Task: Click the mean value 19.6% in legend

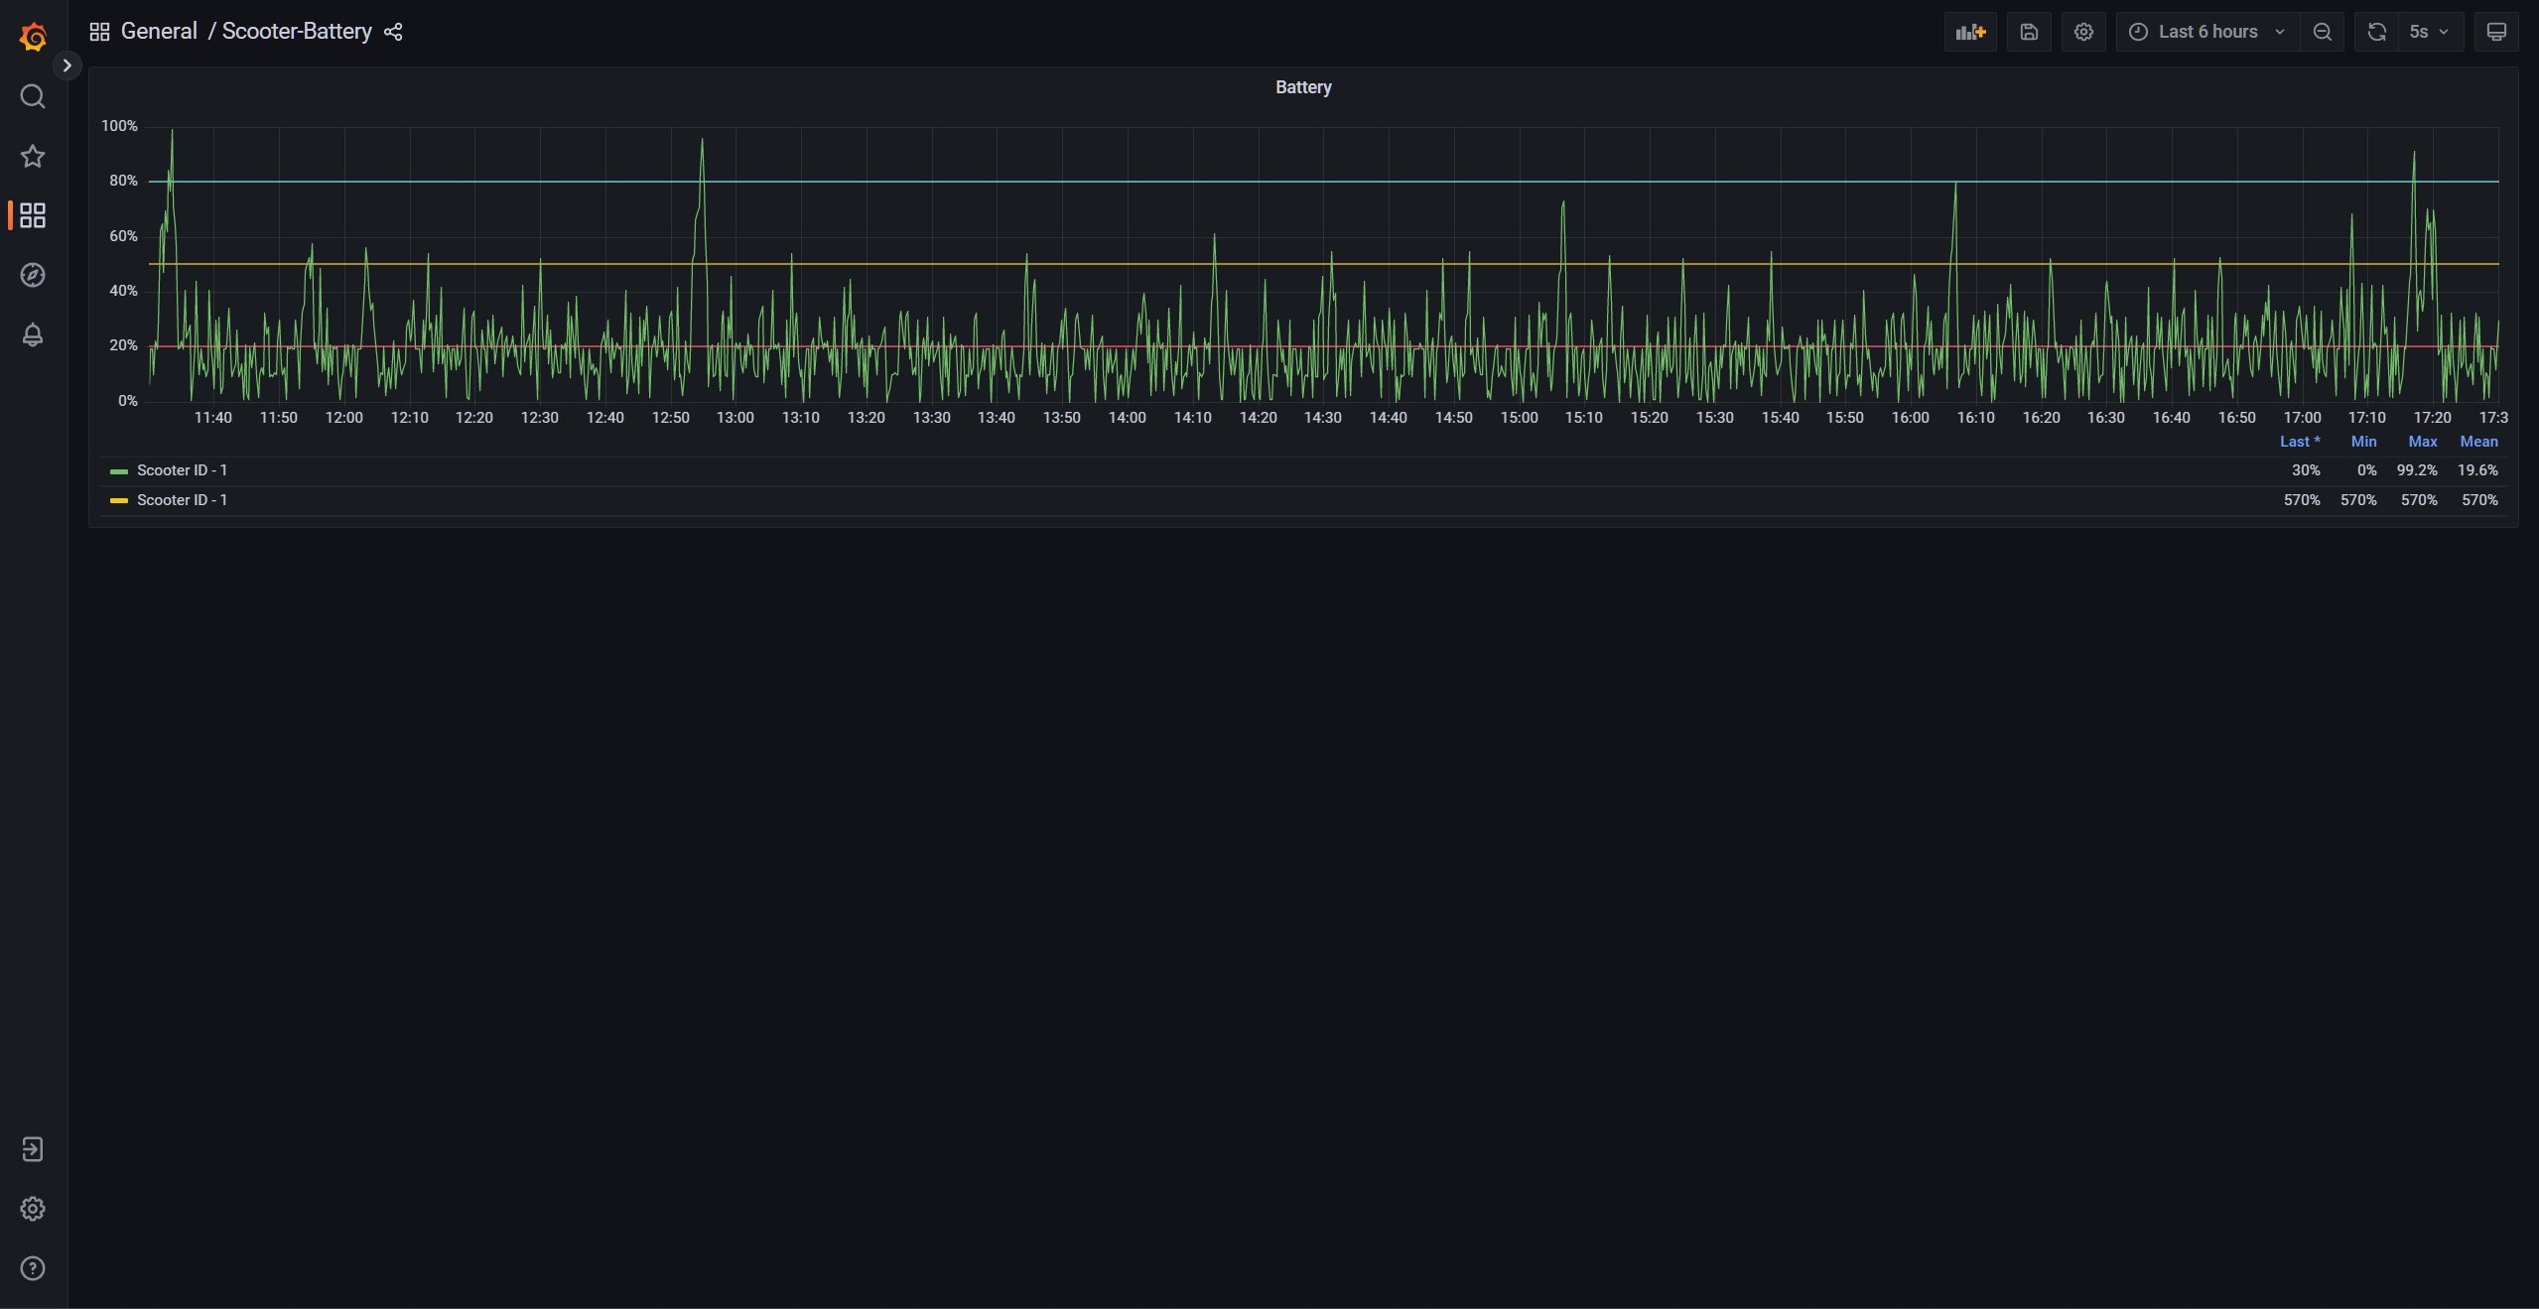Action: 2477,469
